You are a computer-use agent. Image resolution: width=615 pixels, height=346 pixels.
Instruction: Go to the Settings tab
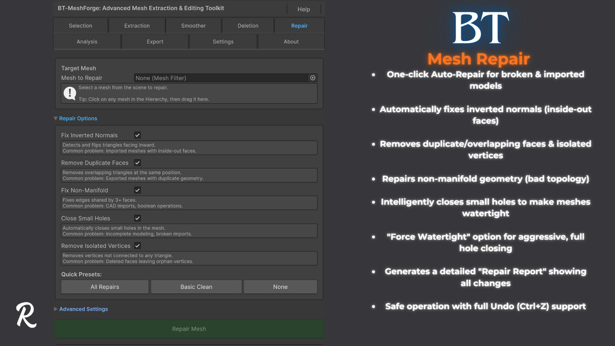pyautogui.click(x=222, y=42)
